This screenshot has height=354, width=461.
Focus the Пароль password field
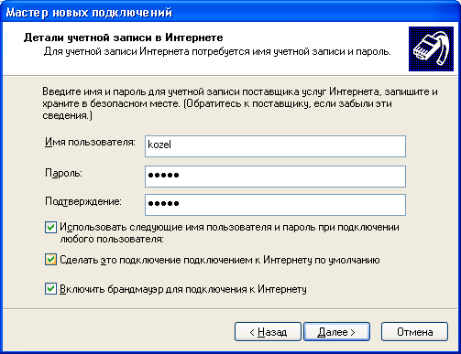pos(275,177)
